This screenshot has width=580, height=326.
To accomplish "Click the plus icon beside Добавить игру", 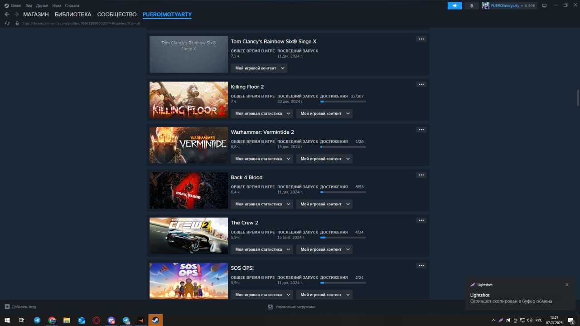I will click(x=7, y=307).
